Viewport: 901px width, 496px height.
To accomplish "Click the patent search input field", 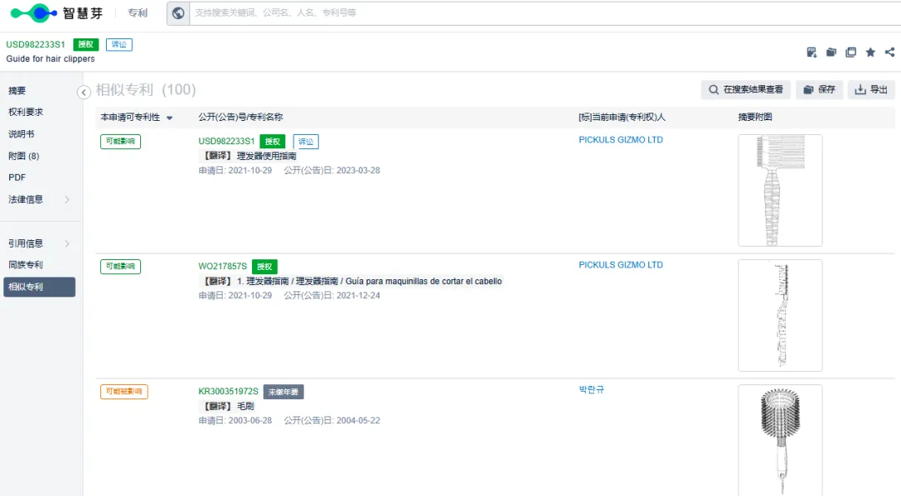I will click(546, 13).
